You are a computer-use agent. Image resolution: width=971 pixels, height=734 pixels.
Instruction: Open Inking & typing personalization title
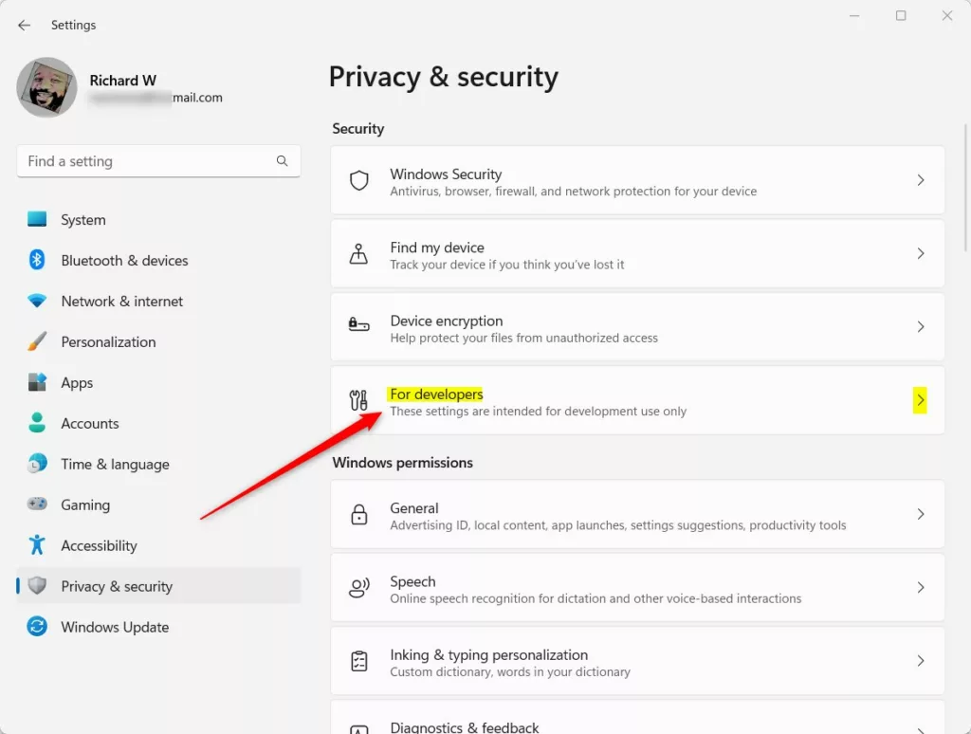pos(489,654)
